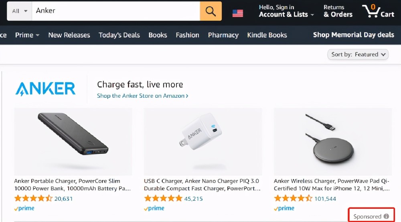Click the Anker brand logo
Screen dimensions: 401x222
tap(45, 89)
